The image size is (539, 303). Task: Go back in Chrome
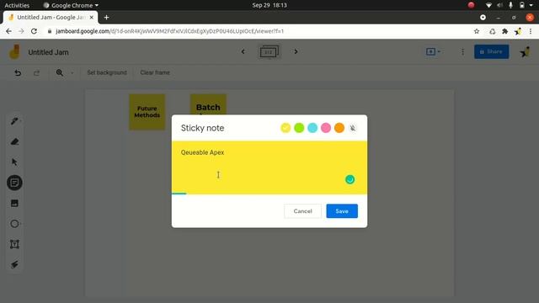click(x=8, y=31)
